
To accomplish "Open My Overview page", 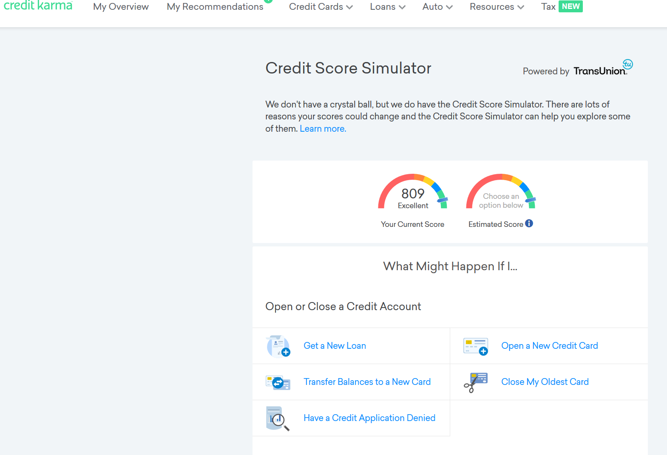I will 121,7.
